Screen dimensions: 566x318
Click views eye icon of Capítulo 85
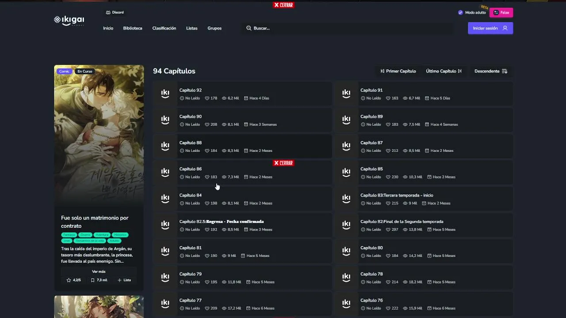pyautogui.click(x=405, y=177)
